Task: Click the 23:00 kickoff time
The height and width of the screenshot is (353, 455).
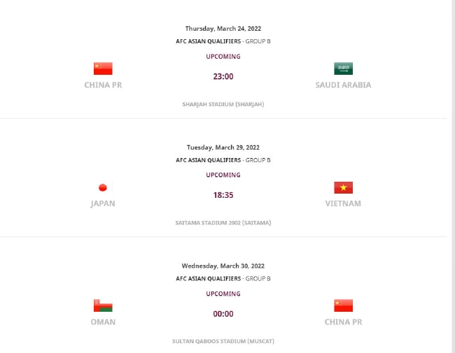Action: click(x=223, y=77)
